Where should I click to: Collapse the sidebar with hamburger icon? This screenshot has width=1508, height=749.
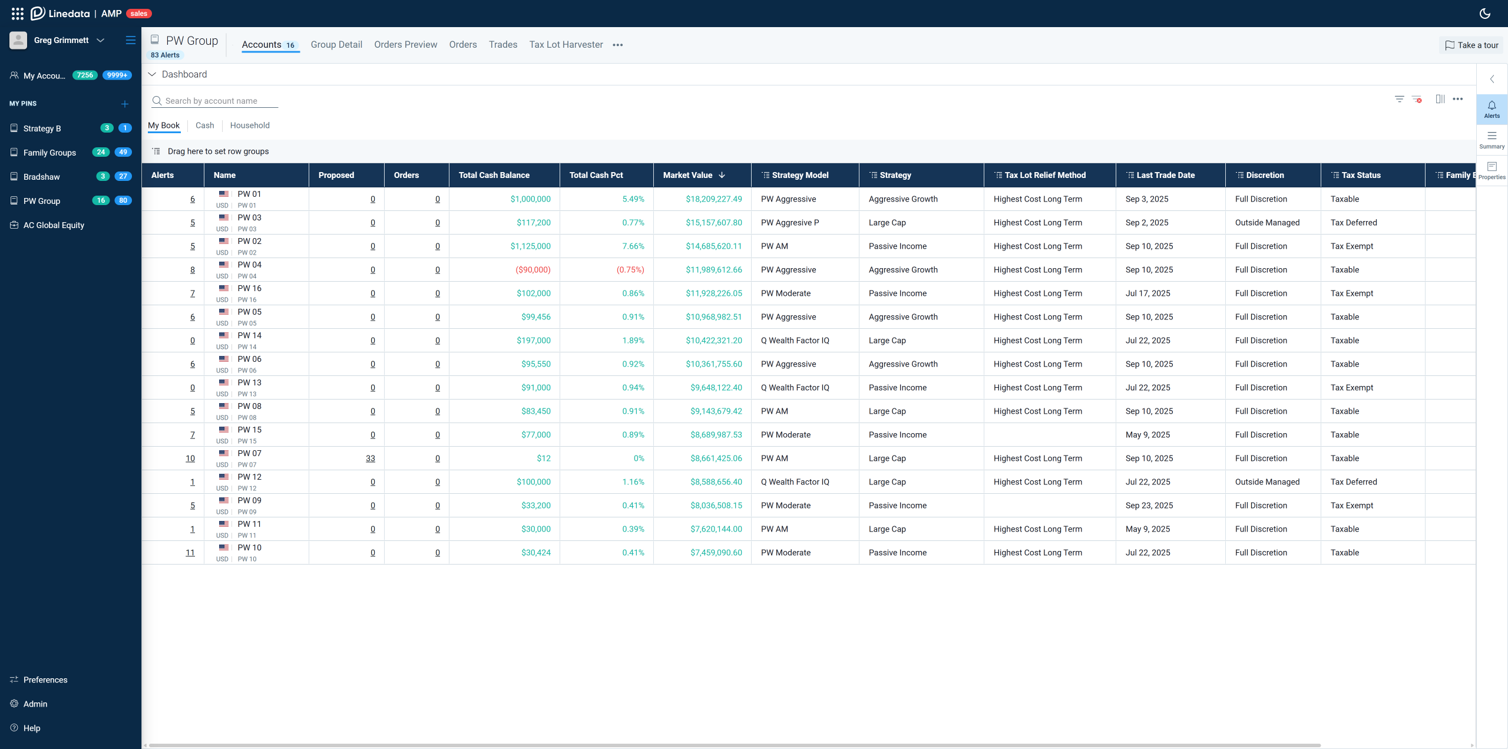pyautogui.click(x=130, y=40)
